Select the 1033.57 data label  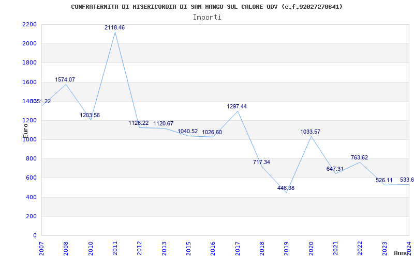pos(310,132)
